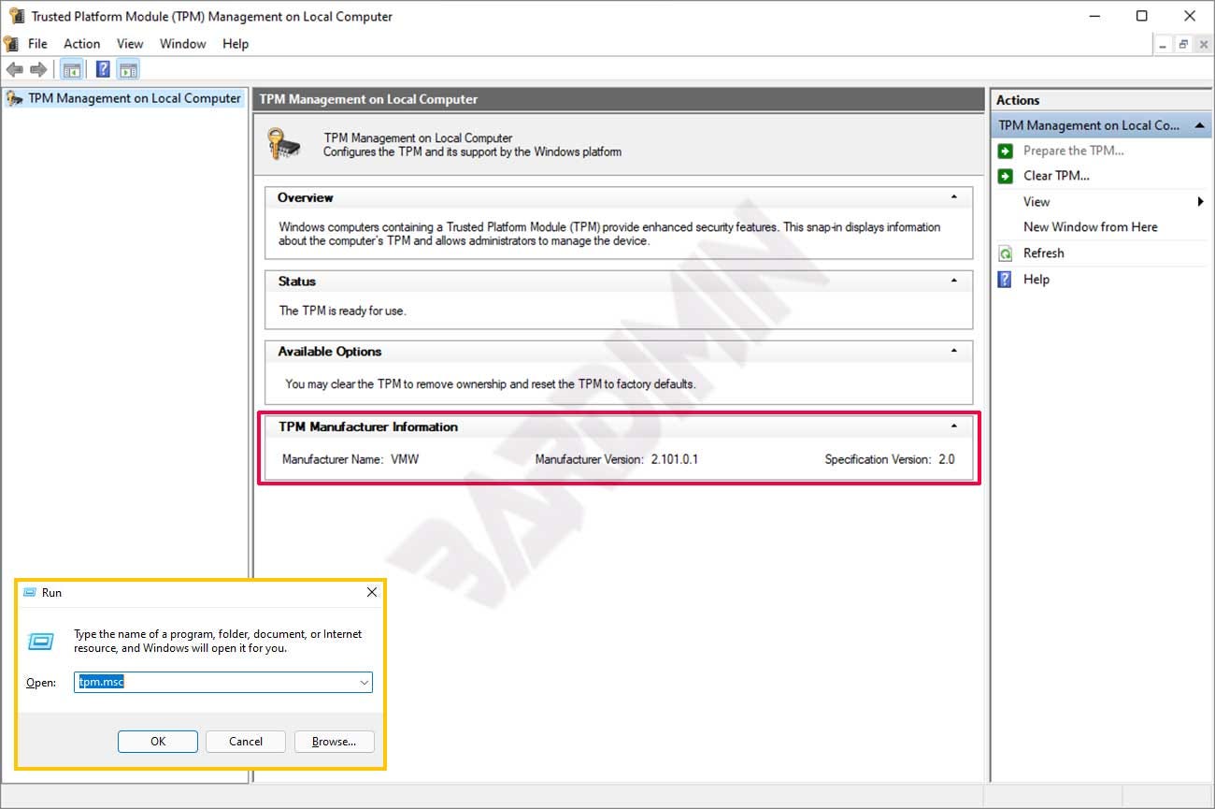Screen dimensions: 1215x809
Task: Collapse the Status section
Action: [954, 282]
